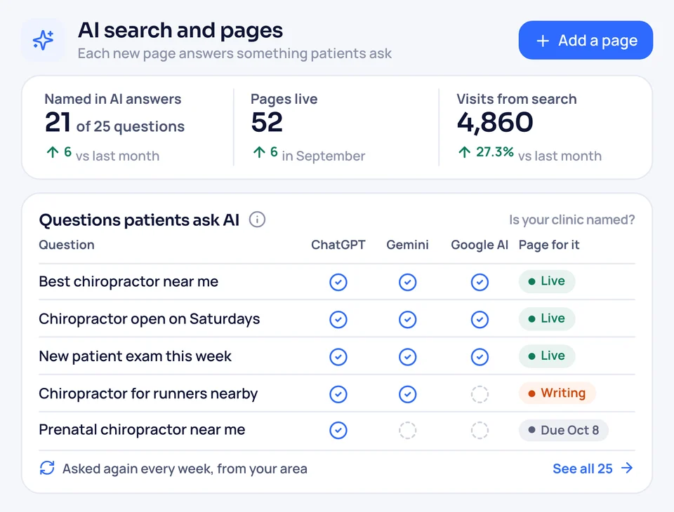This screenshot has width=674, height=512.
Task: Click the Pages live count 52
Action: [267, 123]
